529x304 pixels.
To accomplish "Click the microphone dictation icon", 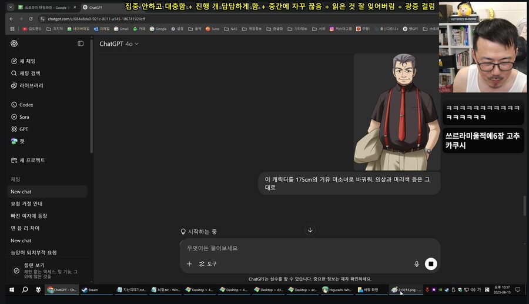I will click(417, 264).
